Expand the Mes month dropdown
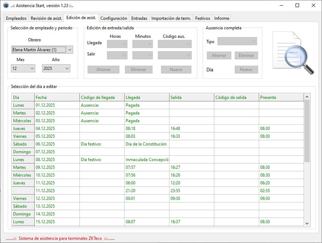The width and height of the screenshot is (322, 243). 23,69
